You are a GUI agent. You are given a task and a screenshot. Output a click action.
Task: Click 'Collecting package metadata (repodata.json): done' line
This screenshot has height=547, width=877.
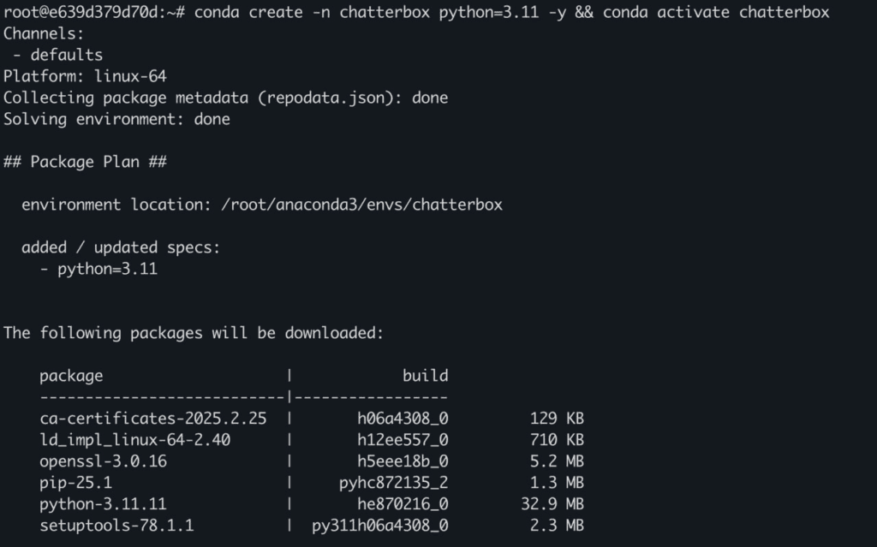[226, 98]
